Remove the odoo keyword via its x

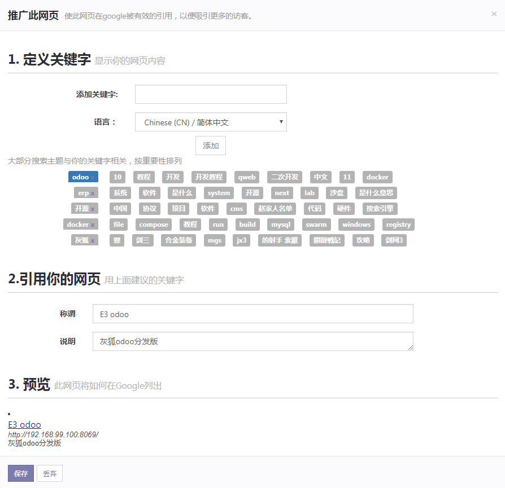(93, 178)
